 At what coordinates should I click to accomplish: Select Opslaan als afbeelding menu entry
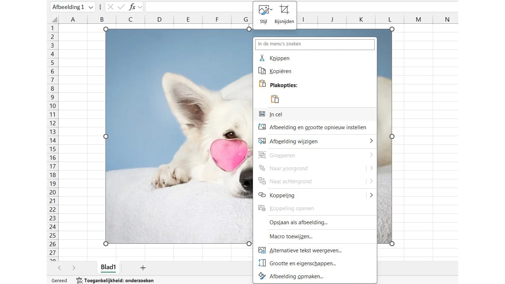pyautogui.click(x=298, y=222)
